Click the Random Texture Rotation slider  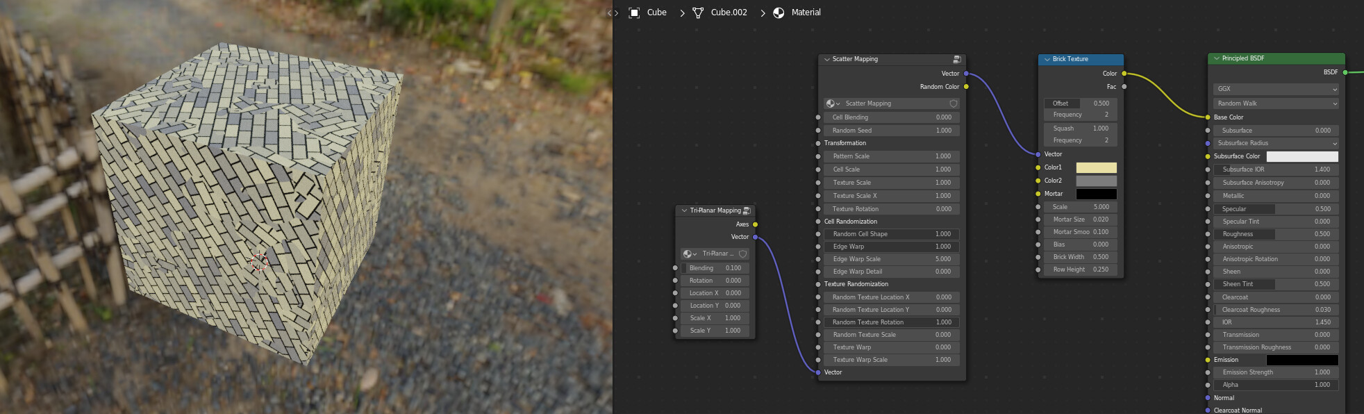tap(892, 322)
